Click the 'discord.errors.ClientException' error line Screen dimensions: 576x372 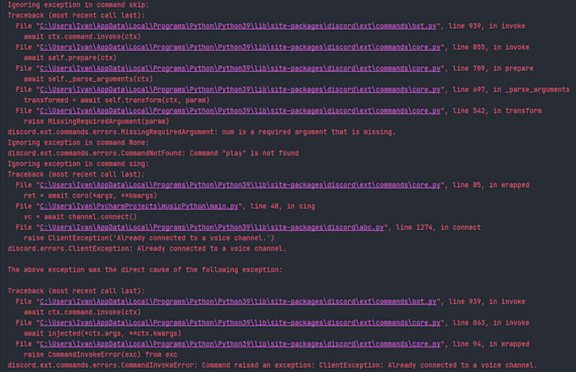point(147,249)
